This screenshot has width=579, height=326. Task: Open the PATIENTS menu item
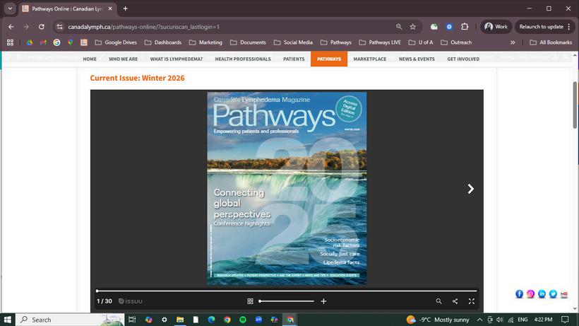(x=294, y=59)
